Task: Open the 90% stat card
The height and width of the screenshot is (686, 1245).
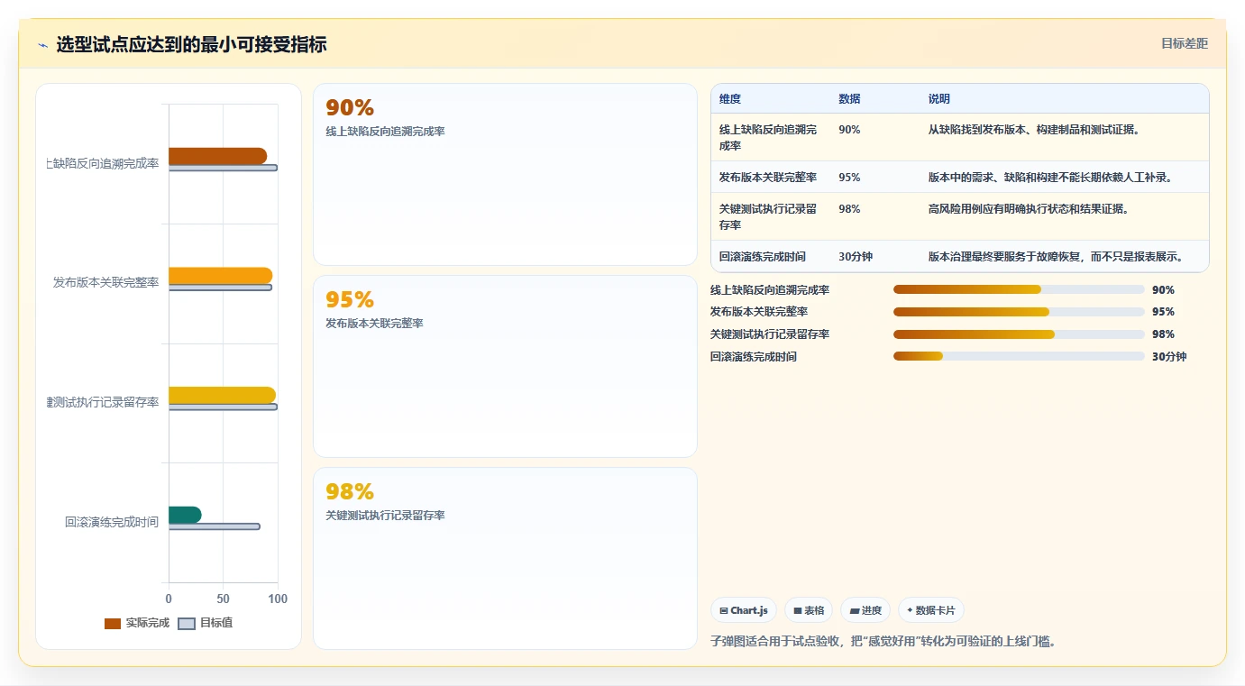Action: (x=505, y=174)
